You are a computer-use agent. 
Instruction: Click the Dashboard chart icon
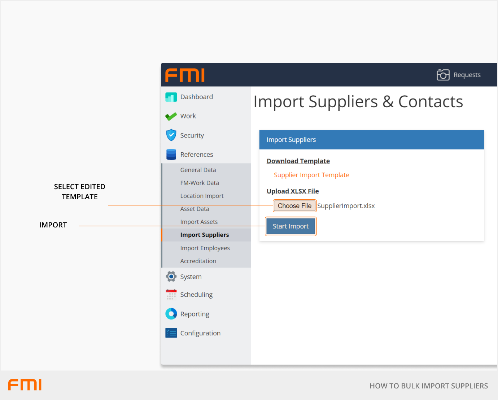coord(171,97)
